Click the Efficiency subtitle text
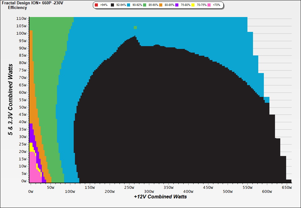The width and height of the screenshot is (301, 208). (17, 8)
